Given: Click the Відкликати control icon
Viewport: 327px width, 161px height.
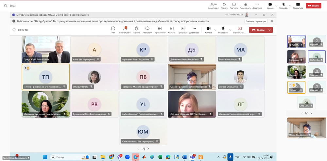Looking at the screenshot, I should (x=240, y=30).
